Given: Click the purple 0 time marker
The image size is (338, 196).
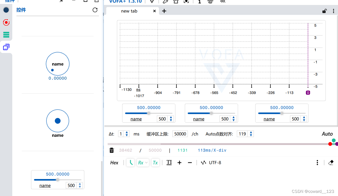Looking at the screenshot, I should coord(308,93).
